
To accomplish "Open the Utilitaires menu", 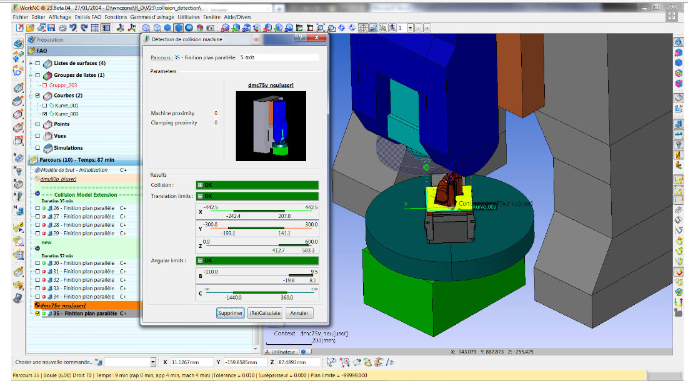I will [x=191, y=17].
